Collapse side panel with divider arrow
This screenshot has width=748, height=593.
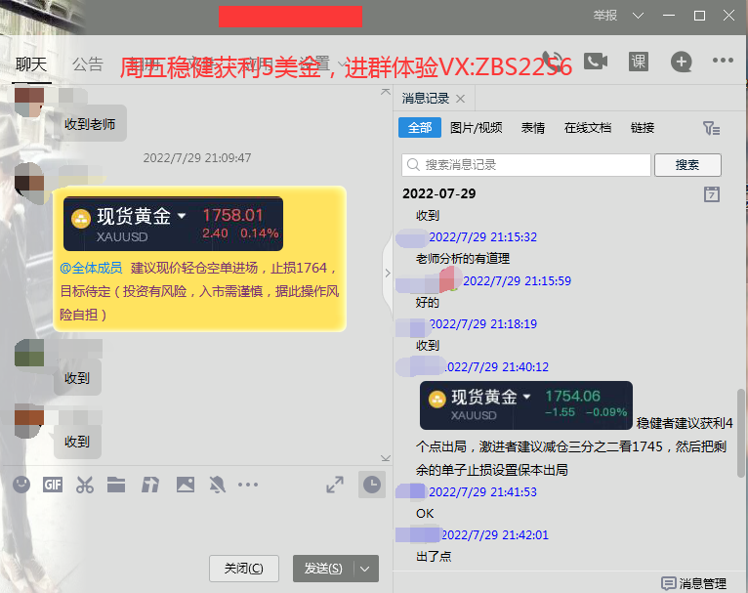[x=387, y=273]
